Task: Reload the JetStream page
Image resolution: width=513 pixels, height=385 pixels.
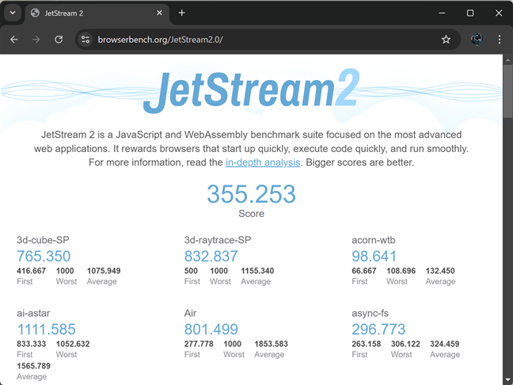Action: point(59,40)
